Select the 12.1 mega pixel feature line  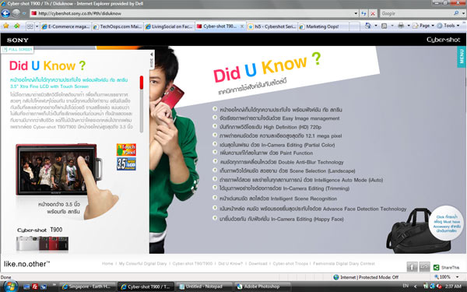pos(280,135)
